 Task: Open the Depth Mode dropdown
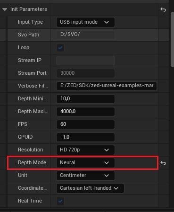click(85, 163)
